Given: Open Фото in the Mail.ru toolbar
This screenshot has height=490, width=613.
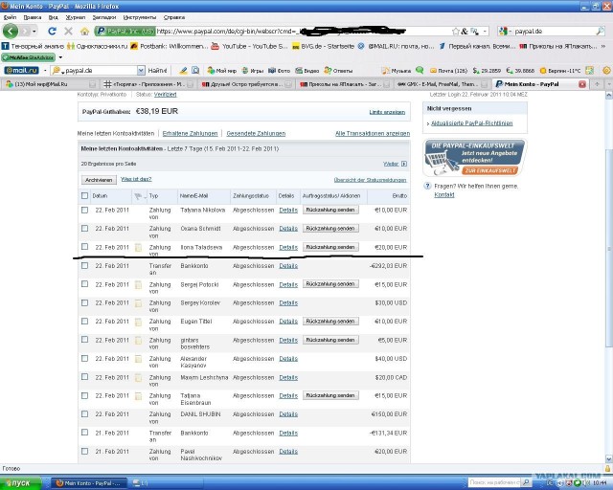Looking at the screenshot, I should click(x=279, y=70).
